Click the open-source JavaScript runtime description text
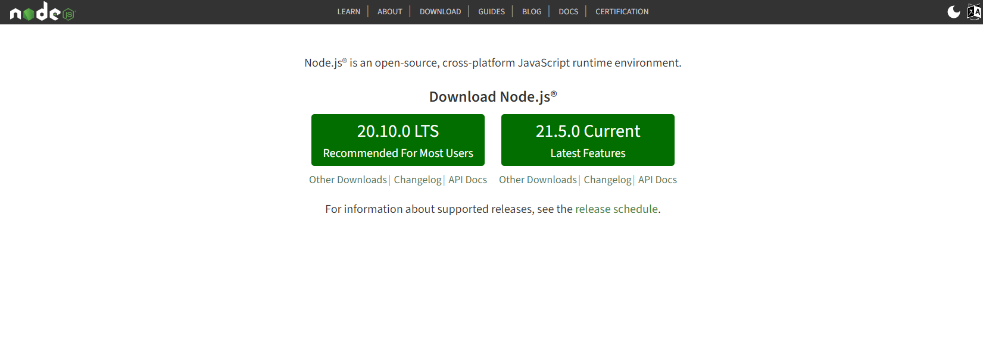Viewport: 983px width, 352px height. pyautogui.click(x=493, y=62)
